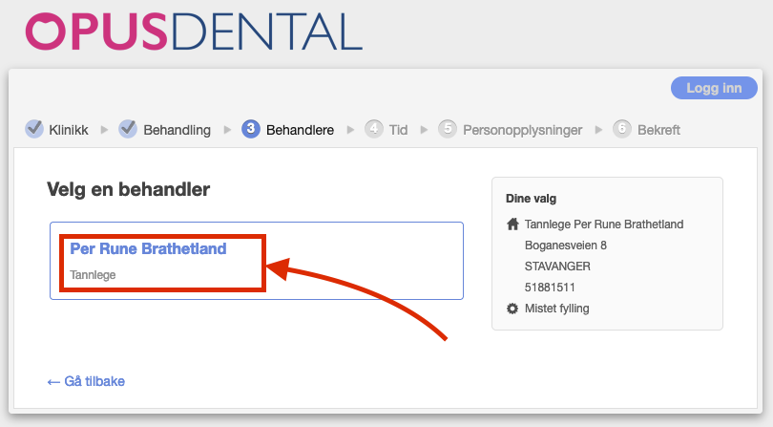Click the step 6 Bekreft circle icon

(x=622, y=129)
